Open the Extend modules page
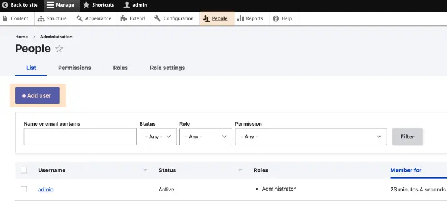 coord(133,18)
